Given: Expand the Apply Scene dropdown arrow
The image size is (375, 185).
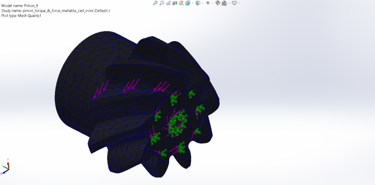Looking at the screenshot, I should (x=229, y=3).
